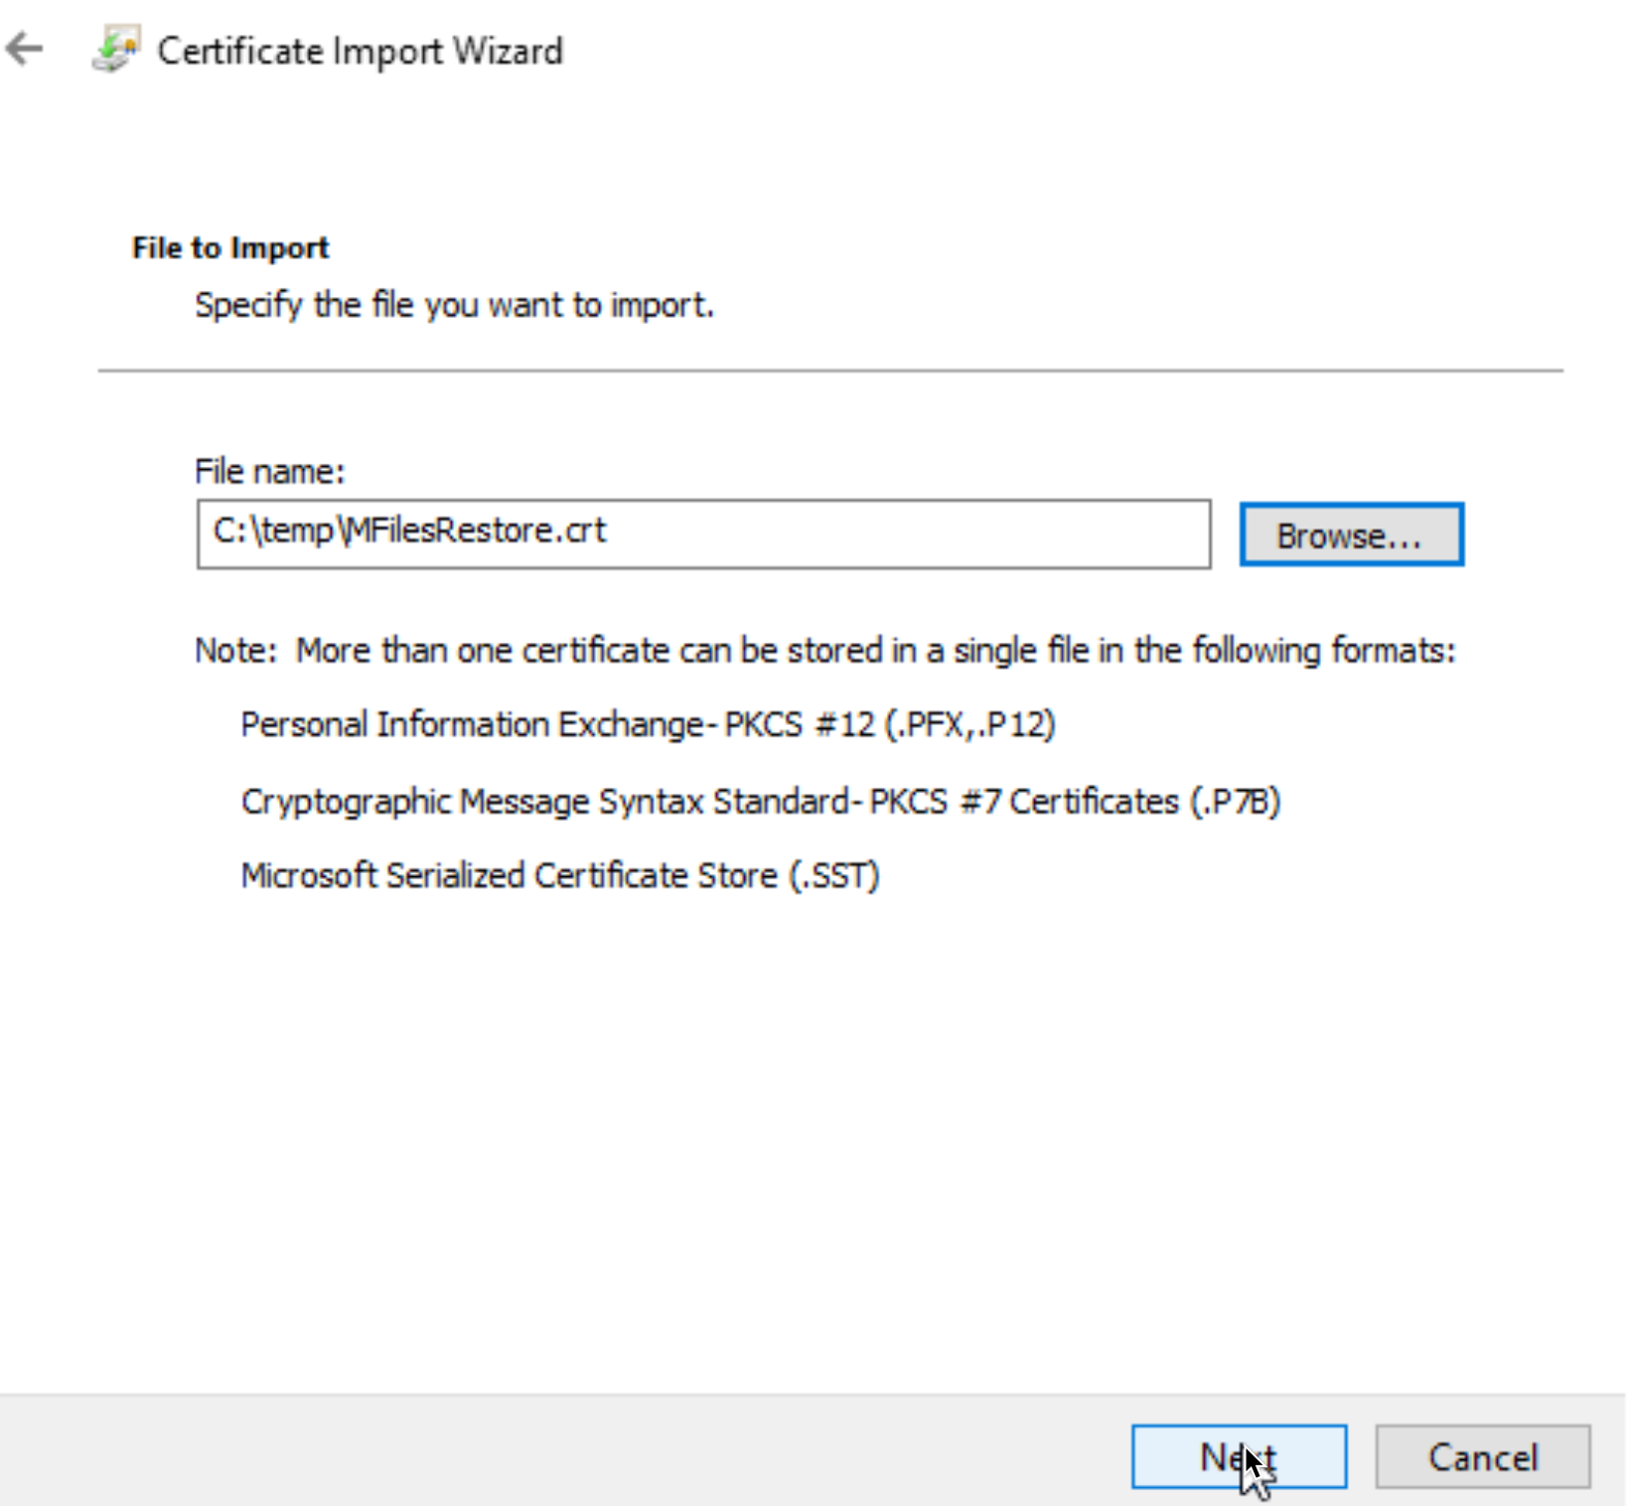This screenshot has width=1631, height=1506.
Task: Click the Browse... button
Action: click(x=1351, y=535)
